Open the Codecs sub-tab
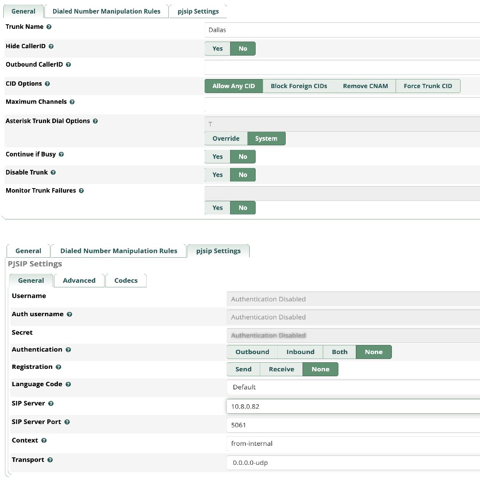 (126, 281)
